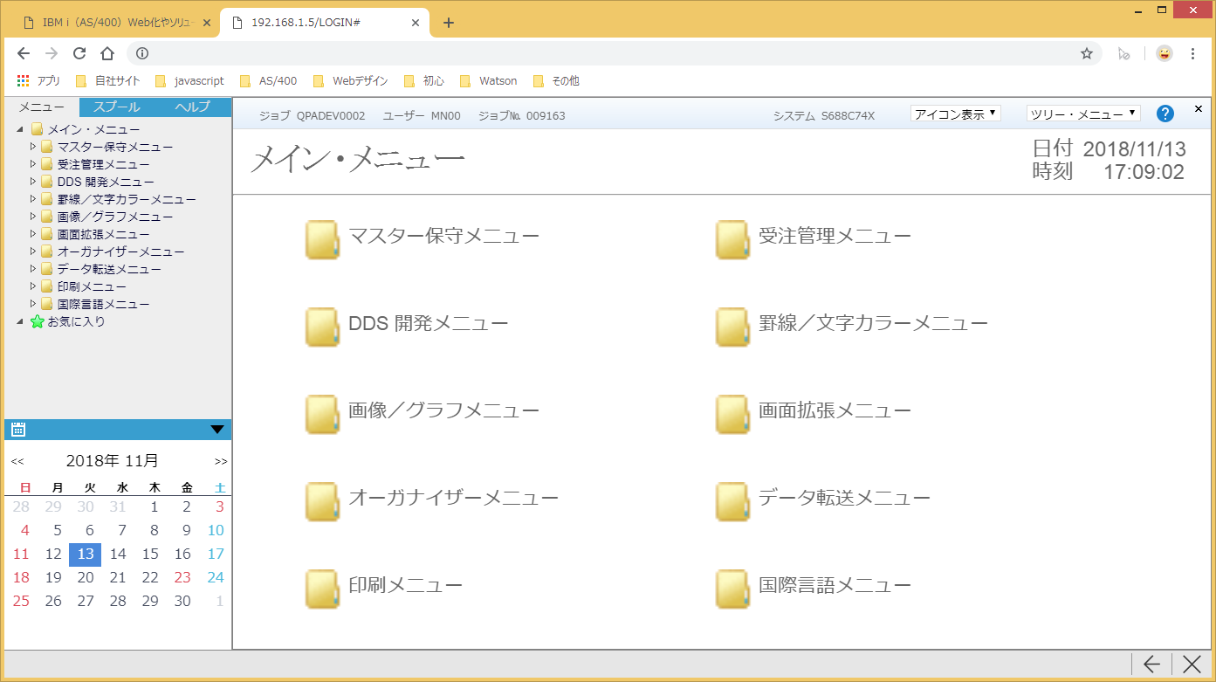Screen dimensions: 1216x682
Task: Click the browser reload page icon
Action: (79, 53)
